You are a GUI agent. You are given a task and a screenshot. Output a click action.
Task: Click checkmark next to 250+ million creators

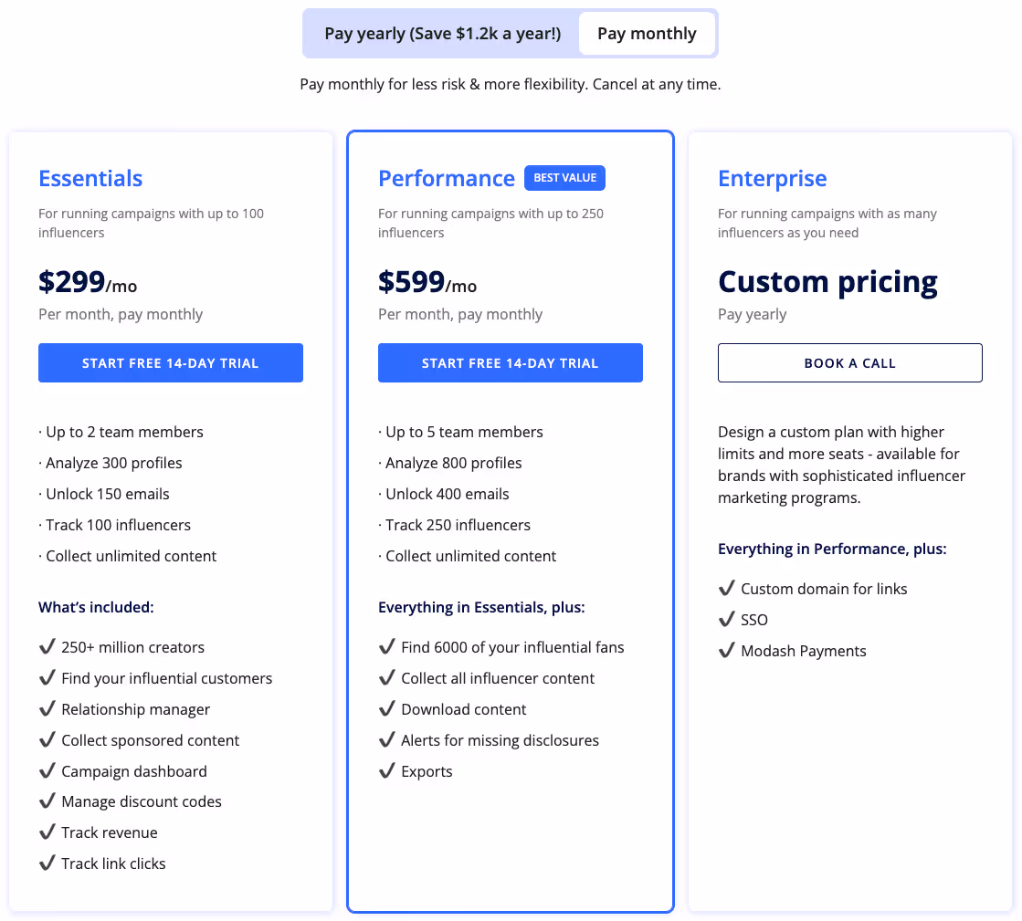point(47,647)
